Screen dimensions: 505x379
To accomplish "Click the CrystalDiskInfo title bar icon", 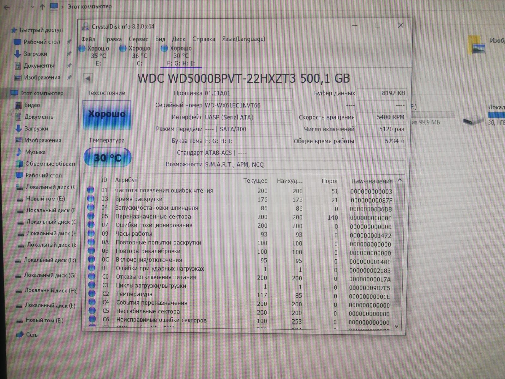I will [85, 27].
